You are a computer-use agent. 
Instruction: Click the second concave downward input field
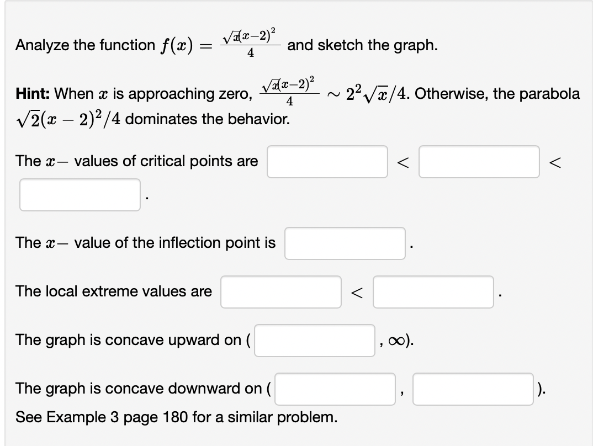tap(473, 389)
